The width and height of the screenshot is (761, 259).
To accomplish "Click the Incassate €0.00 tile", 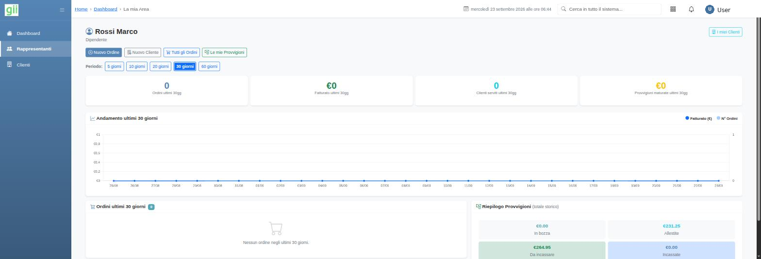I will coord(671,250).
